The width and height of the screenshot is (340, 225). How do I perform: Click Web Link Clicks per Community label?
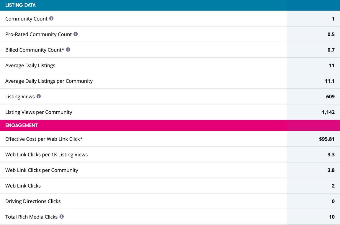coord(42,170)
